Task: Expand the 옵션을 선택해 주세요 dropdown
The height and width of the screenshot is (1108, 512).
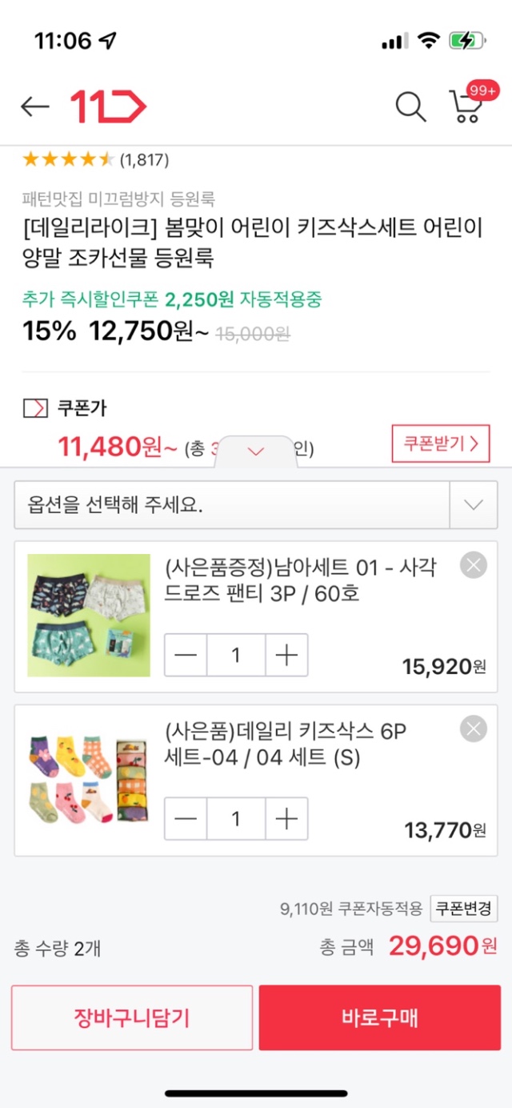Action: click(x=255, y=505)
